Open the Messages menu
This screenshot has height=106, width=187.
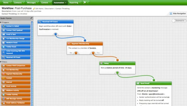click(x=32, y=3)
